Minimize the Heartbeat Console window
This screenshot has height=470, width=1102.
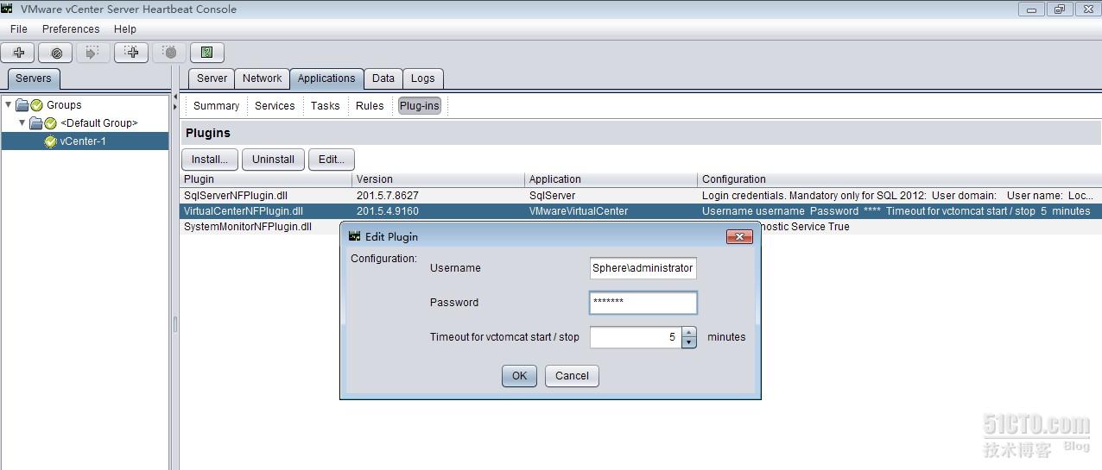[x=1031, y=9]
